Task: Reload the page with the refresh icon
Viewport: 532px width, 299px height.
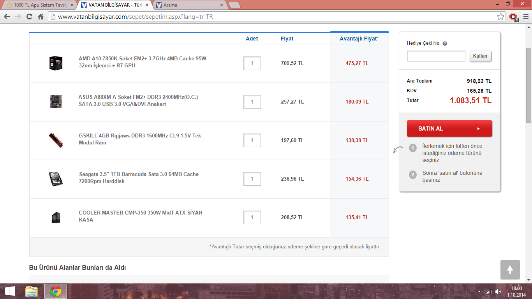Action: click(29, 17)
